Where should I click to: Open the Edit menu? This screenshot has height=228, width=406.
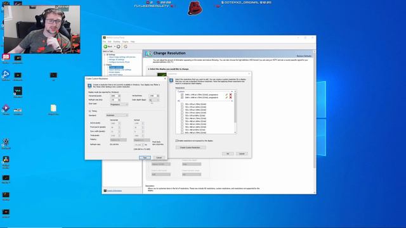coord(110,42)
